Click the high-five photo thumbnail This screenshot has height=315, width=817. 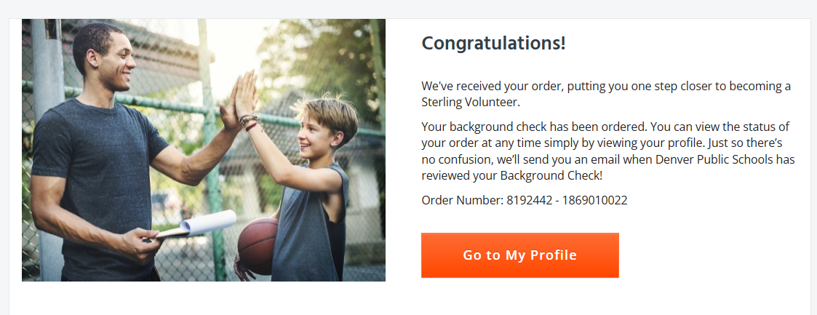pos(204,150)
